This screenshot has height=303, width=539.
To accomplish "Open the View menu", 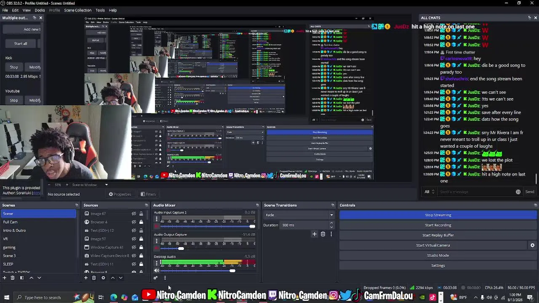I will 27,10.
